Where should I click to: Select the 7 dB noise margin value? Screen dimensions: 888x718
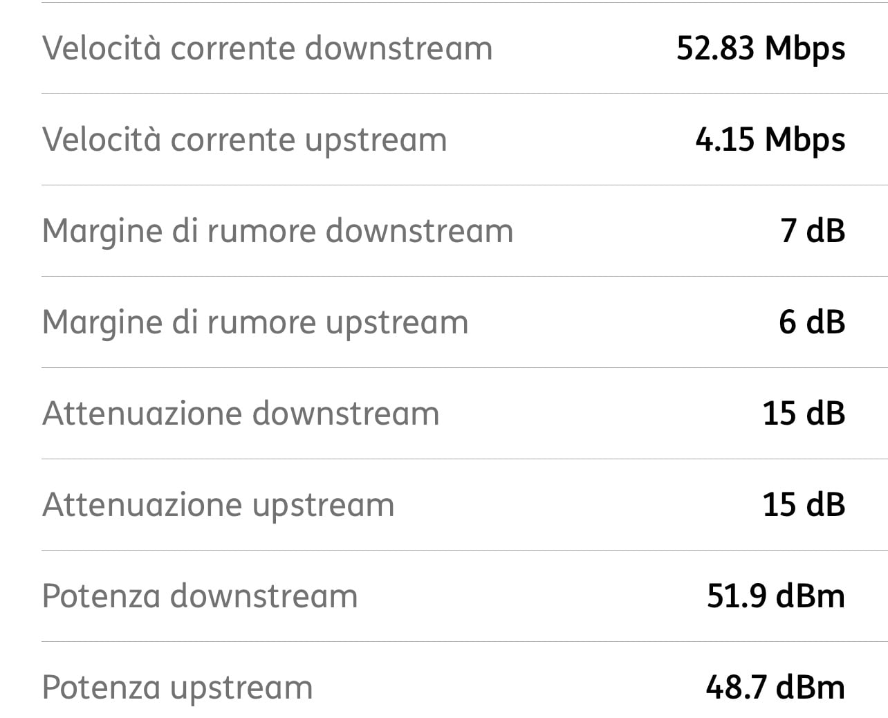(813, 231)
